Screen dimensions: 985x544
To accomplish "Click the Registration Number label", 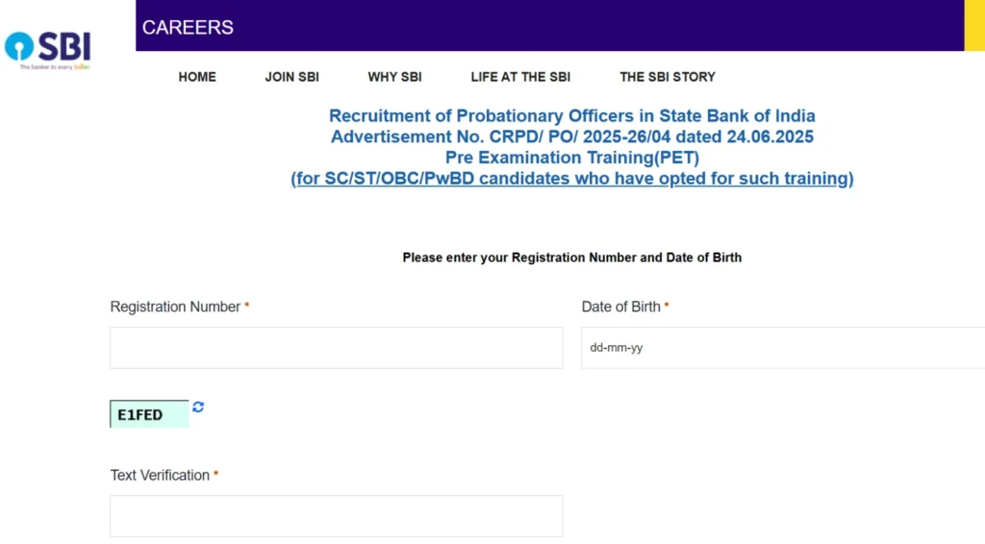I will [x=175, y=307].
